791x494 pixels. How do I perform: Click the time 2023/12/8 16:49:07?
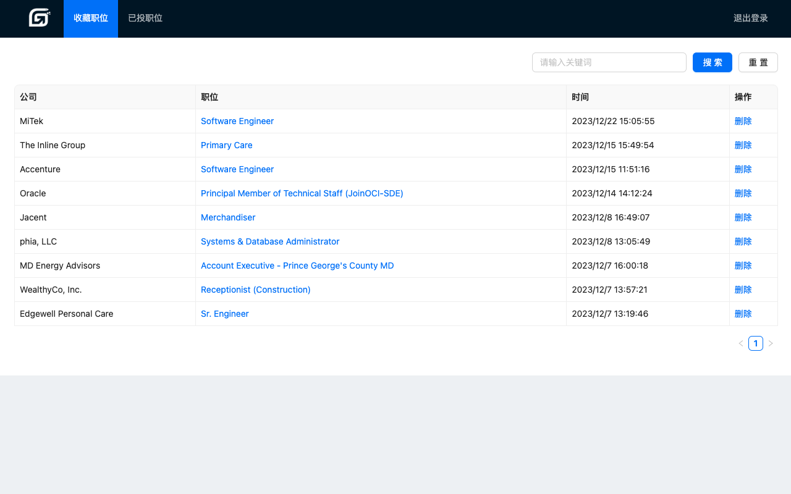click(611, 217)
